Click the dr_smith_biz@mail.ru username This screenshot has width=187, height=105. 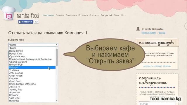pyautogui.click(x=153, y=29)
